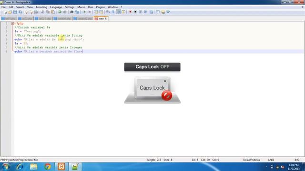Toggle INS mode in status bar
305x171 pixels.
(296, 160)
